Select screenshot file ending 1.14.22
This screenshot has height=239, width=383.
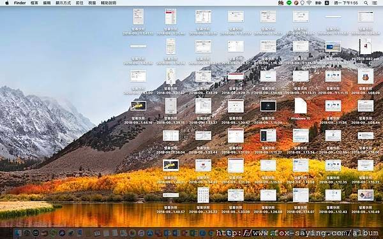(268, 17)
